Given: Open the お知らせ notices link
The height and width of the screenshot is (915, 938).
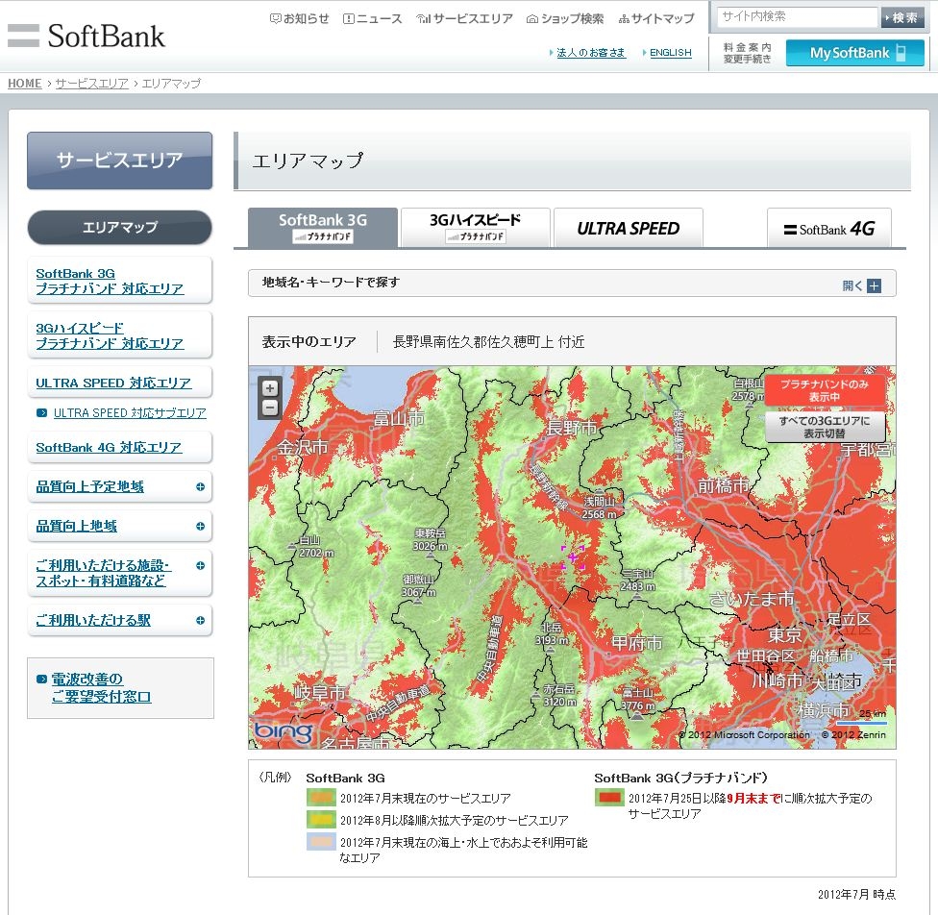Looking at the screenshot, I should click(300, 18).
